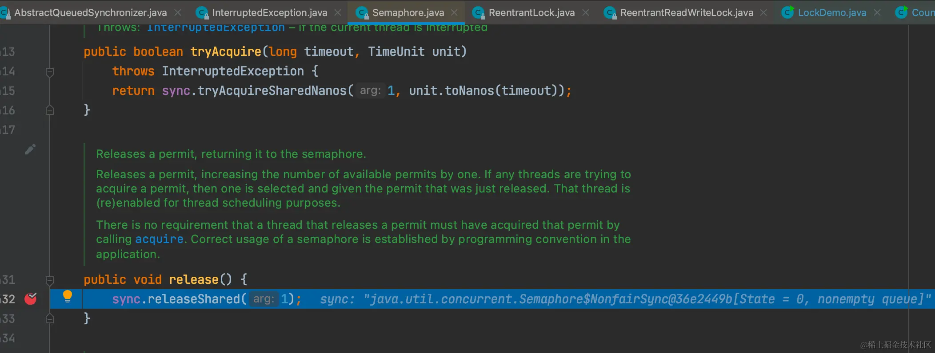Close the LockDemo.java tab
Image resolution: width=935 pixels, height=353 pixels.
[x=877, y=12]
